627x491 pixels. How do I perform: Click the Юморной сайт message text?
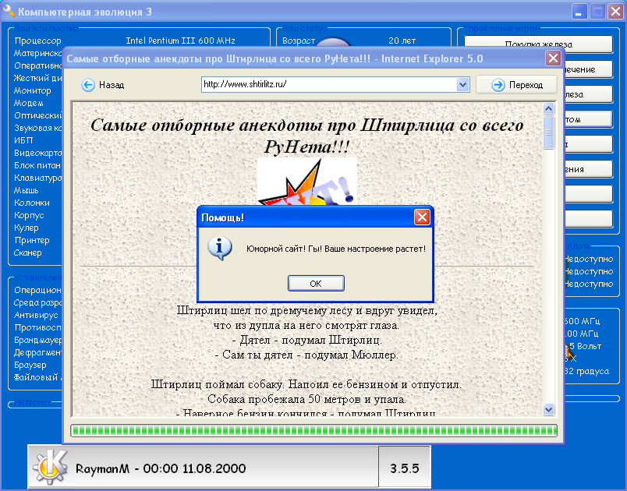tap(336, 249)
